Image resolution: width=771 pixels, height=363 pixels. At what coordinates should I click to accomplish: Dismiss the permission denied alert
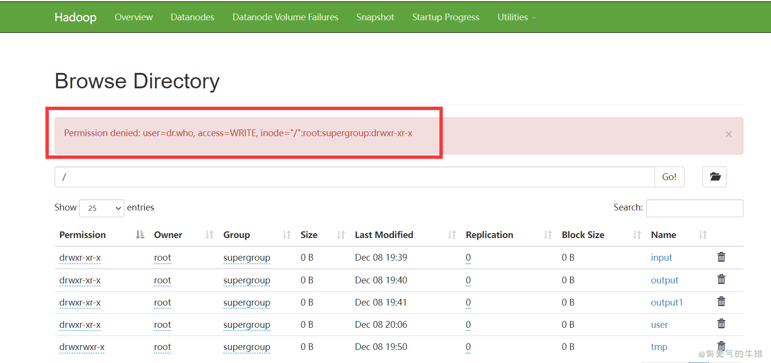pos(728,134)
